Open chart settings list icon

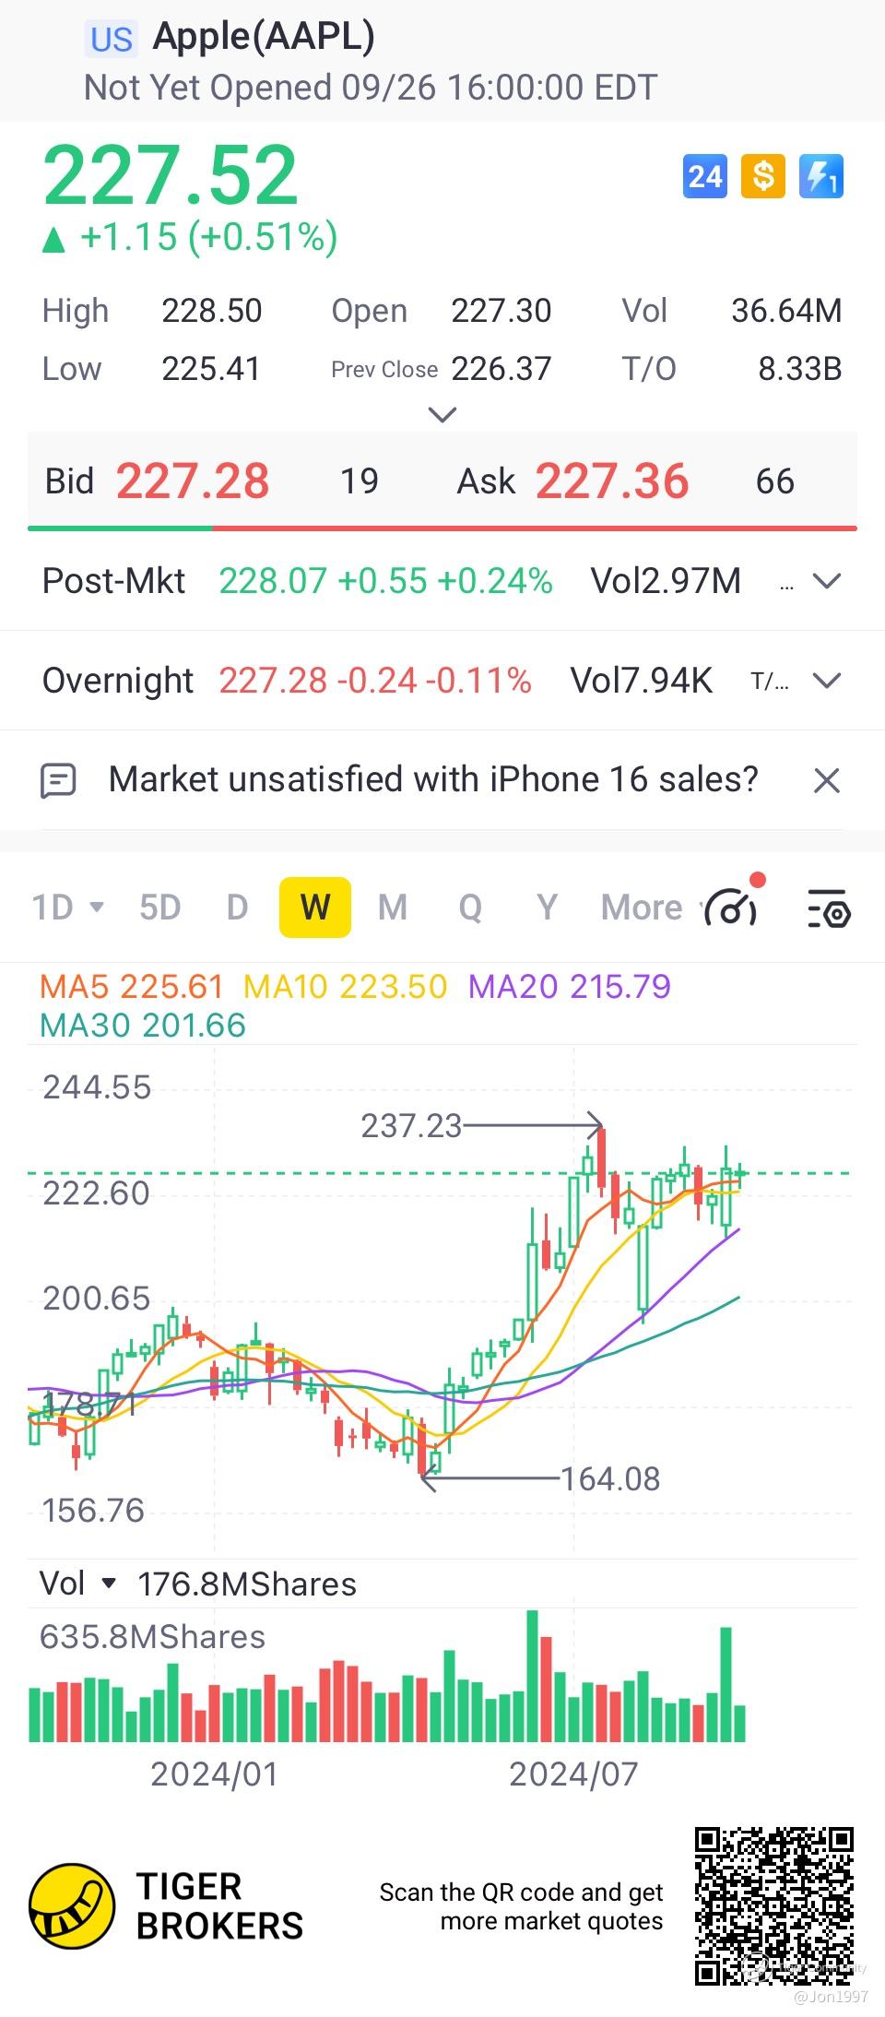[x=828, y=908]
